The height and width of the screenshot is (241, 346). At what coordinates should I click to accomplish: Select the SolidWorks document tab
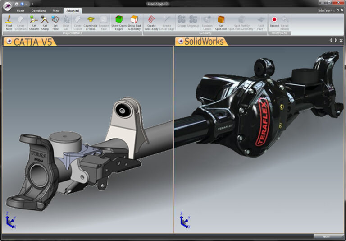coord(203,42)
